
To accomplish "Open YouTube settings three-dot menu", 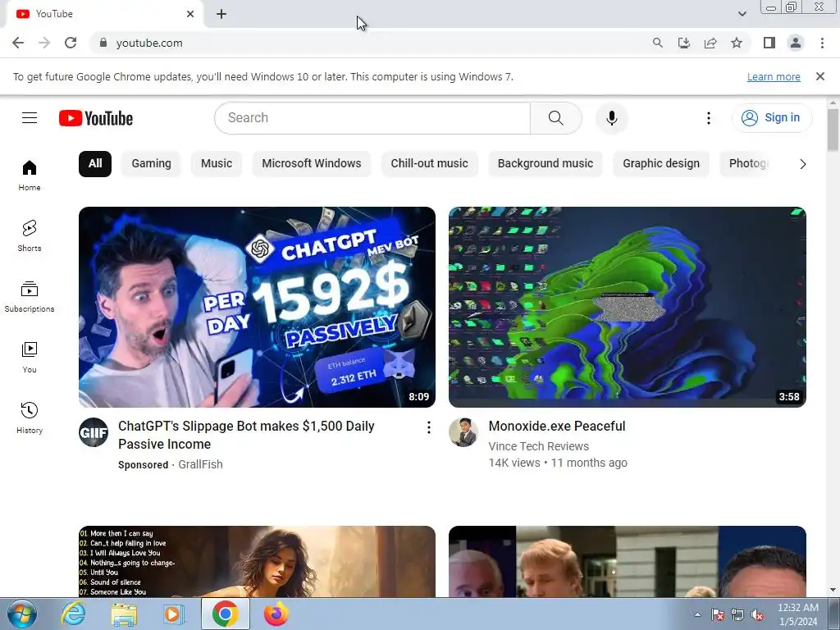I will tap(708, 118).
